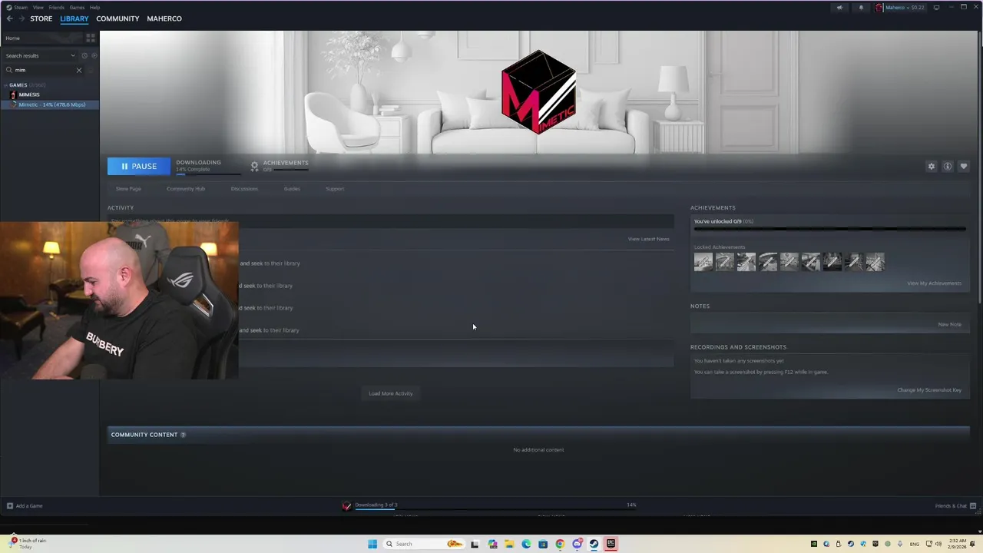Sort by recent activity clock icon
The width and height of the screenshot is (983, 553).
coord(84,55)
